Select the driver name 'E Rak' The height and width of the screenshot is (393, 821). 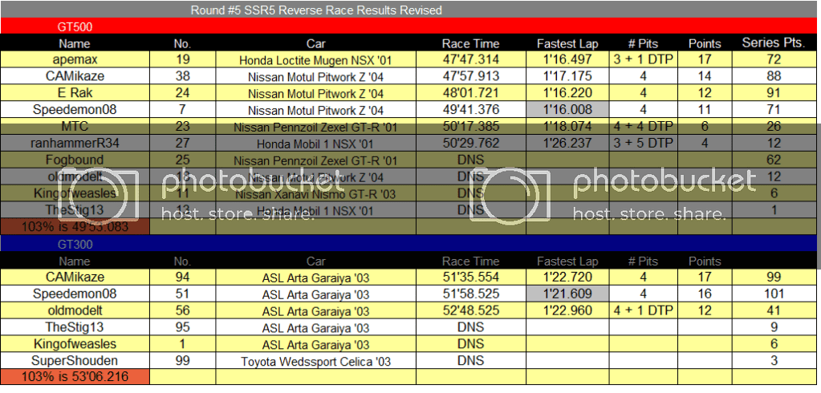[75, 93]
